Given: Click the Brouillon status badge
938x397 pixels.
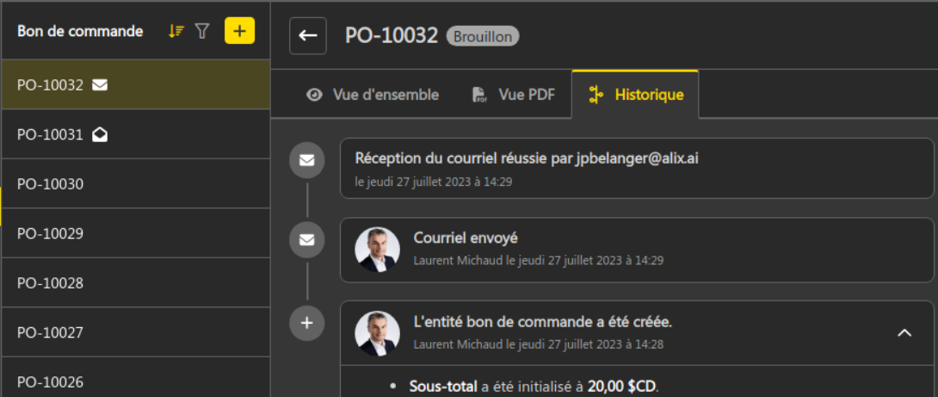Looking at the screenshot, I should coord(483,36).
